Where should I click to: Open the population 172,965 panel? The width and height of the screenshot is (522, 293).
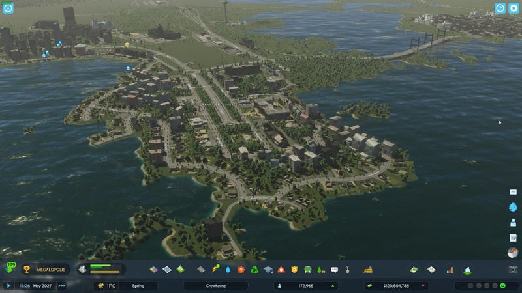point(305,286)
